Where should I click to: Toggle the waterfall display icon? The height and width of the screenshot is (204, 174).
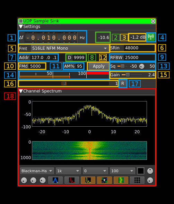(121, 180)
